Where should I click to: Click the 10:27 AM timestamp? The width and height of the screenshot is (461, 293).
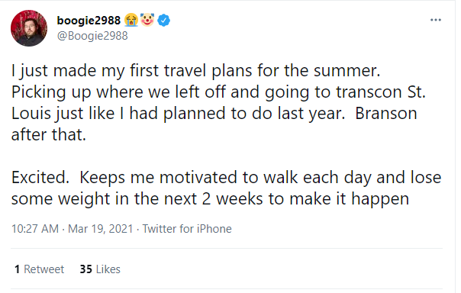[35, 229]
